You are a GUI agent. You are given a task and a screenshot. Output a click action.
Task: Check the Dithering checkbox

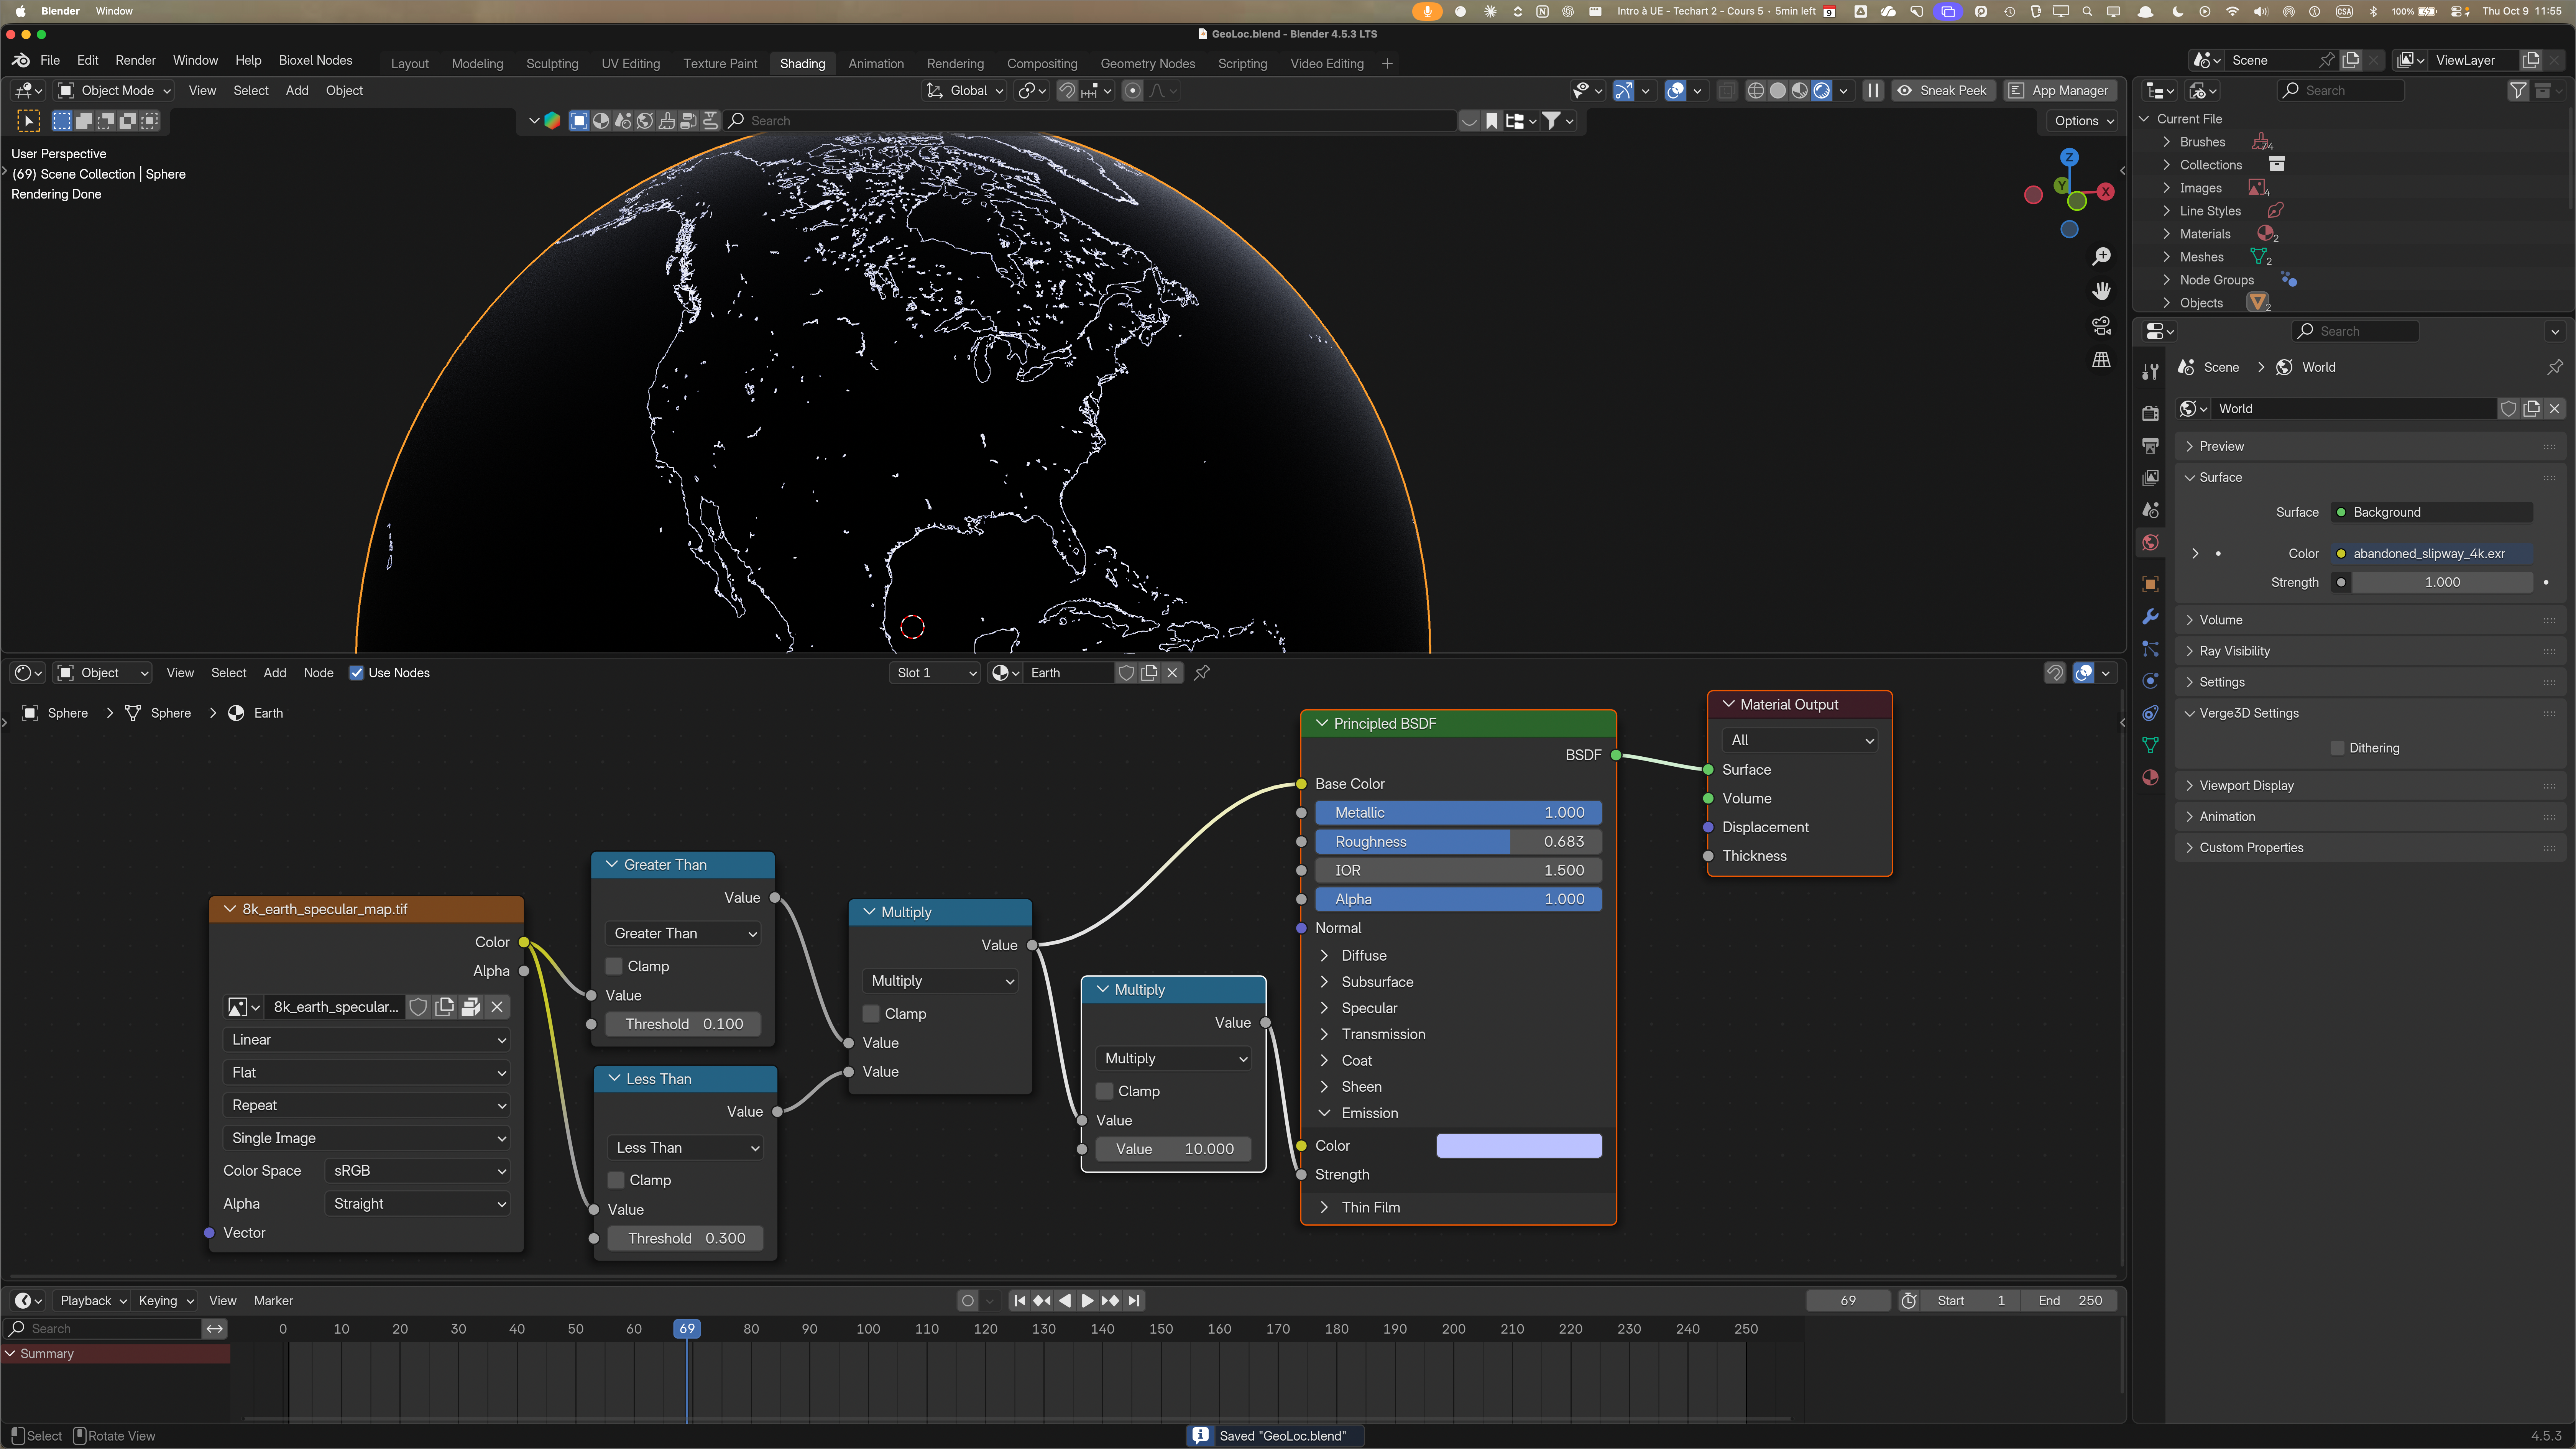(2337, 748)
